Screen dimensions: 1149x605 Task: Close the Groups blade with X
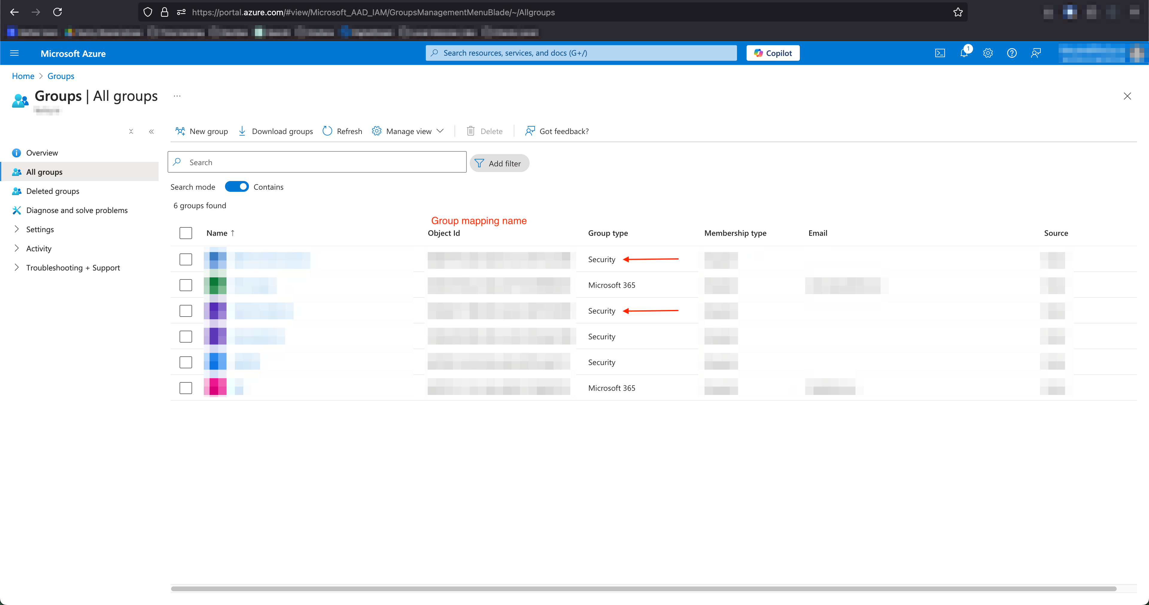tap(1127, 96)
